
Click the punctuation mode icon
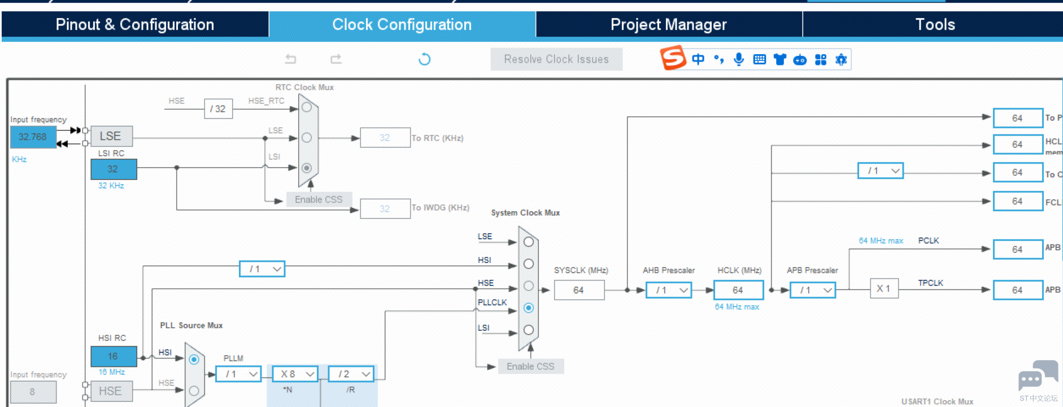click(719, 59)
